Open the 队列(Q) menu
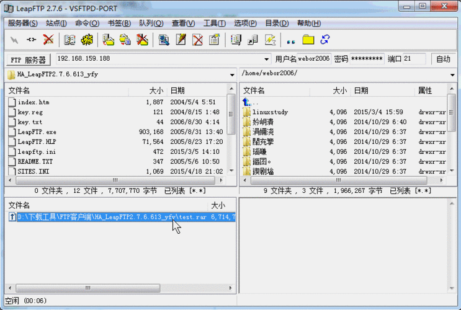Image resolution: width=461 pixels, height=310 pixels. click(151, 23)
